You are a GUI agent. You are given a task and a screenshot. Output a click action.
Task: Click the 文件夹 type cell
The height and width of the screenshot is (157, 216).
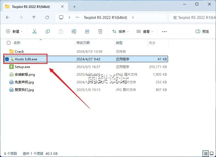(121, 51)
